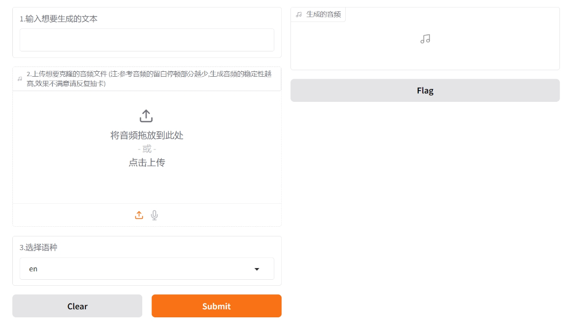568x327 pixels.
Task: Click the dropdown arrow under 3.选择语种
Action: [x=257, y=268]
